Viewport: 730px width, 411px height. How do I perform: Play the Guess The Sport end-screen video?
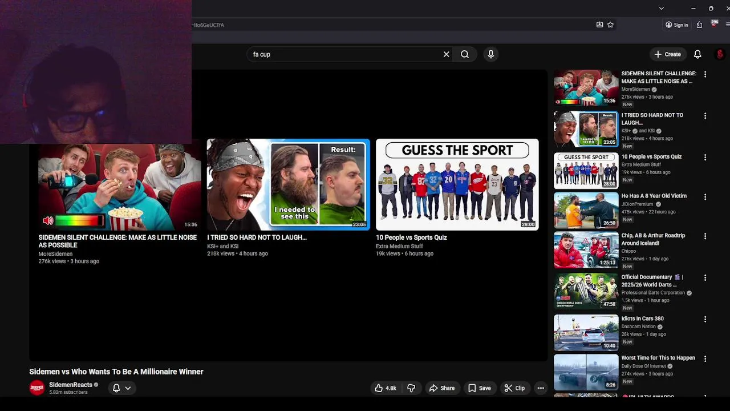click(457, 184)
